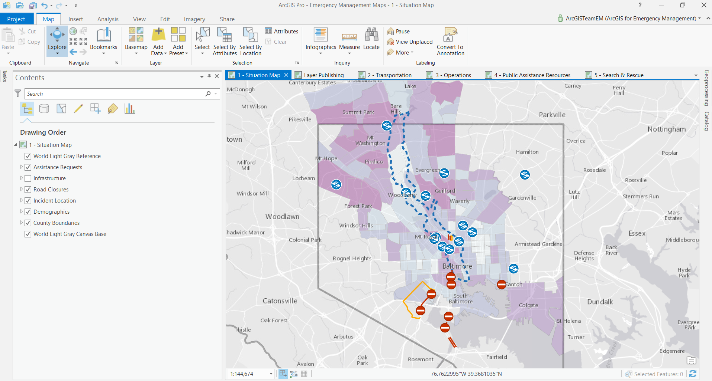Image resolution: width=712 pixels, height=381 pixels.
Task: List layers by snapping
Action: pos(96,109)
